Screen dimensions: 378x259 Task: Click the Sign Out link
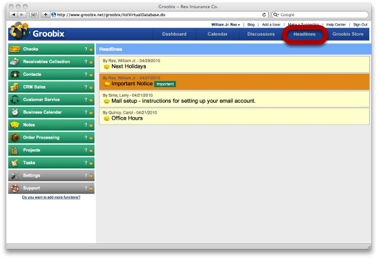coord(360,24)
